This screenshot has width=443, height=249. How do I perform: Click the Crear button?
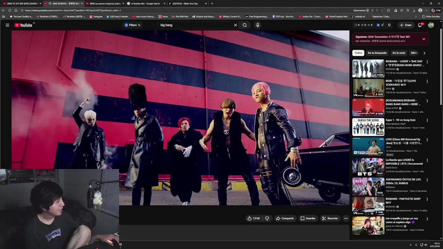pyautogui.click(x=405, y=25)
